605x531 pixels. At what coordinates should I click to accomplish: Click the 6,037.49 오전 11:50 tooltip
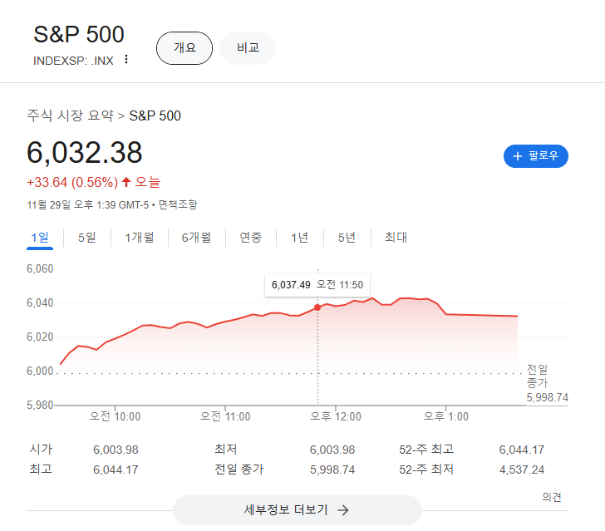pos(317,285)
